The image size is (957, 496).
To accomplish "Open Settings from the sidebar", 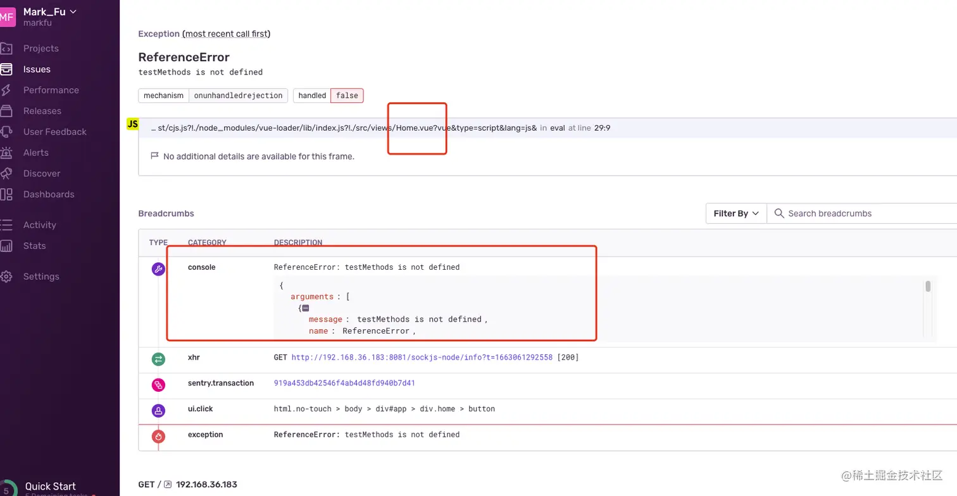I will (41, 277).
